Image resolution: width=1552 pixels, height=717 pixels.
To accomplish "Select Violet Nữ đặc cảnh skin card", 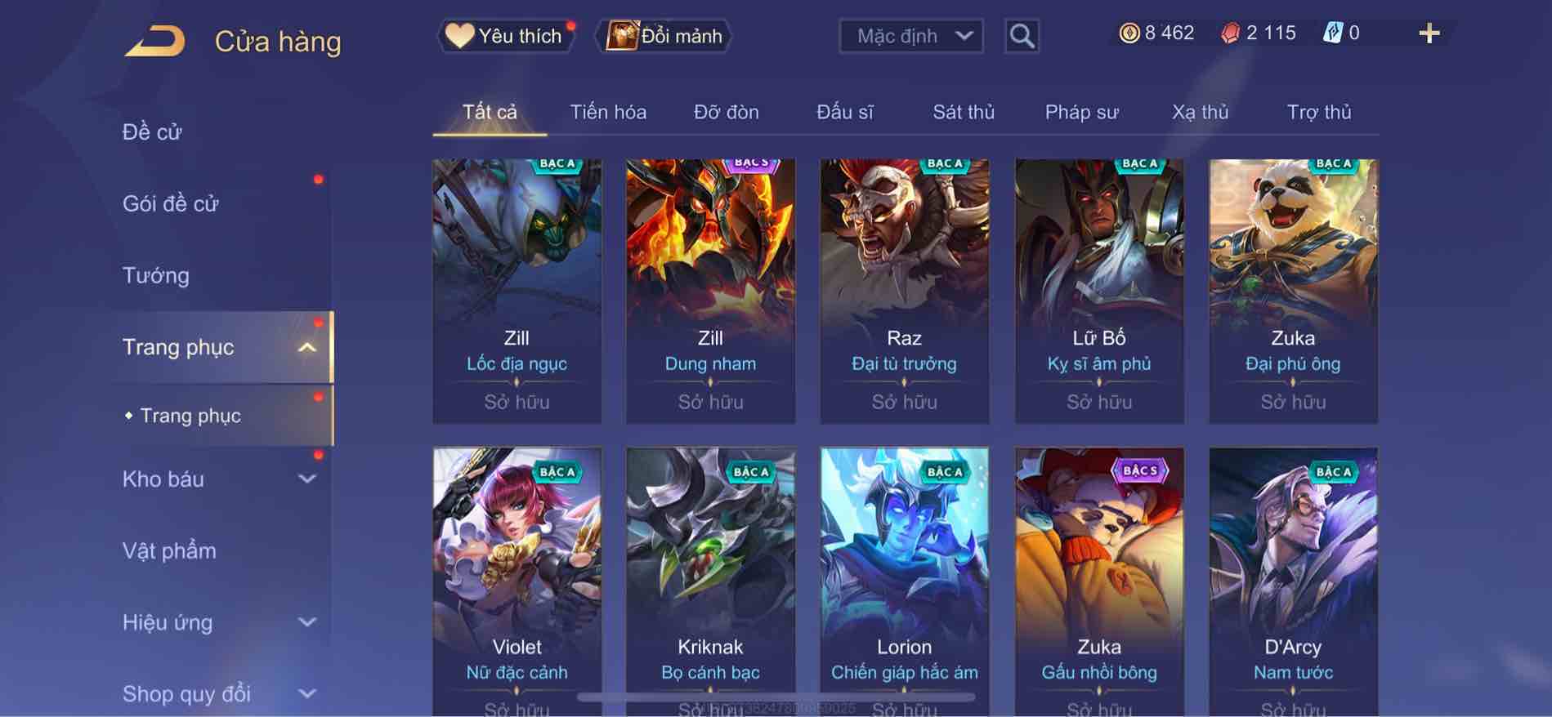I will click(x=517, y=581).
